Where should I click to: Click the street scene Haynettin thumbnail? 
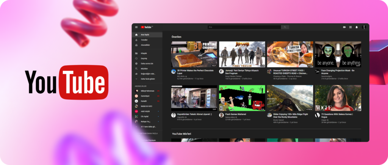194,98
